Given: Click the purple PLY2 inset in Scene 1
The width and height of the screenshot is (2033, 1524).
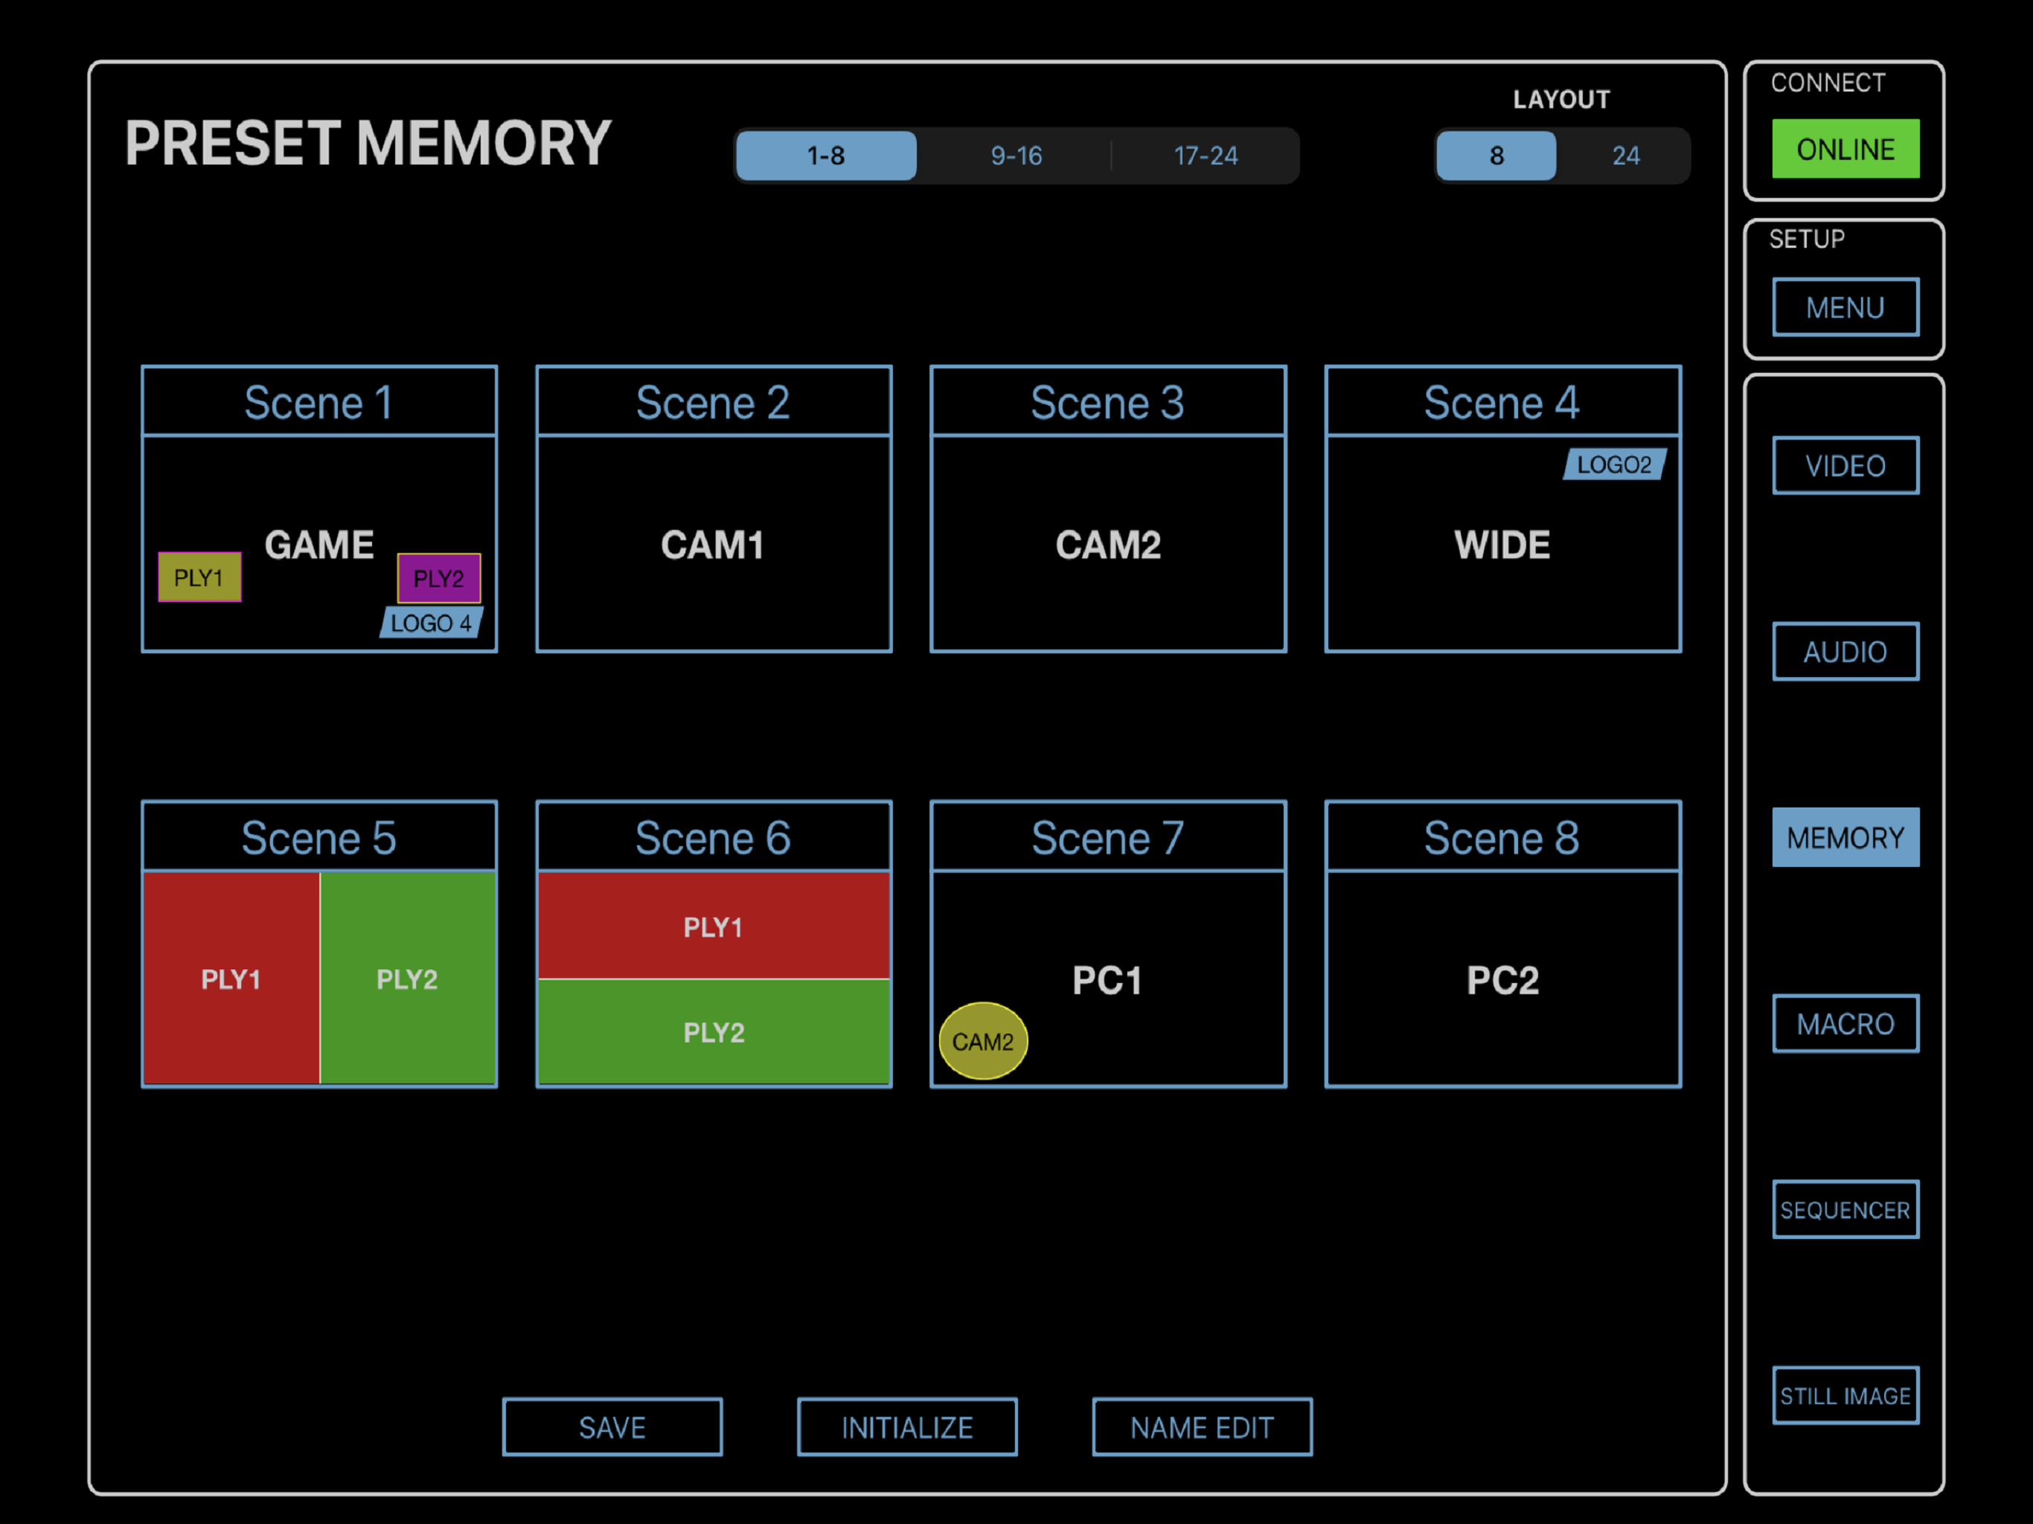Looking at the screenshot, I should [438, 578].
